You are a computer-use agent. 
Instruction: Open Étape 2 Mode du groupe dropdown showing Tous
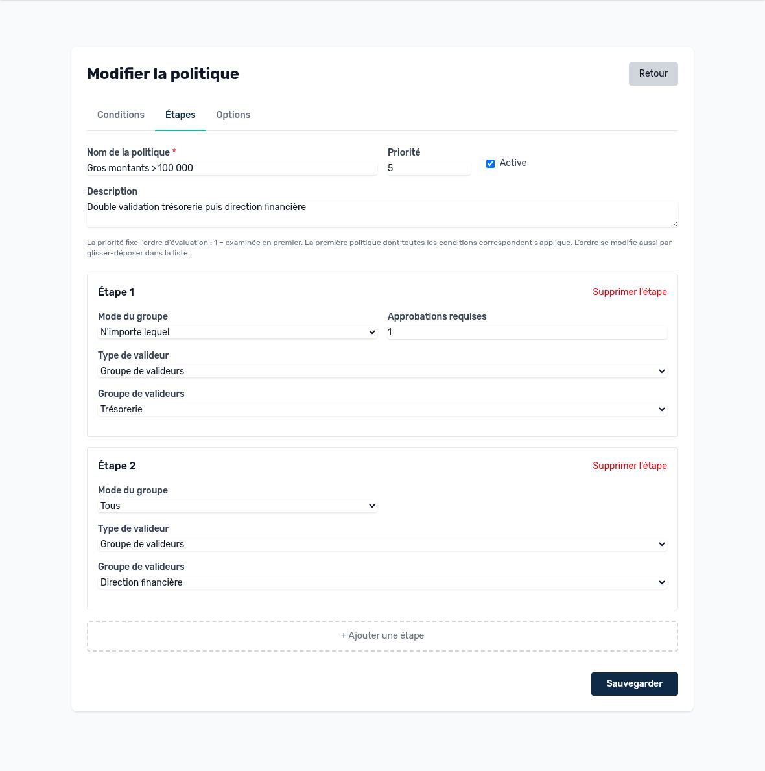[237, 506]
